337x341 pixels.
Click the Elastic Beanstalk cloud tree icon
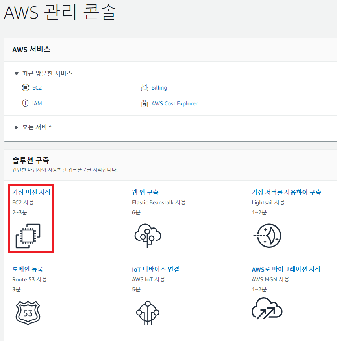pyautogui.click(x=148, y=235)
